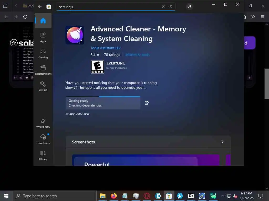The image size is (269, 201).
Task: Open the browser tab overview icon
Action: pyautogui.click(x=5, y=6)
